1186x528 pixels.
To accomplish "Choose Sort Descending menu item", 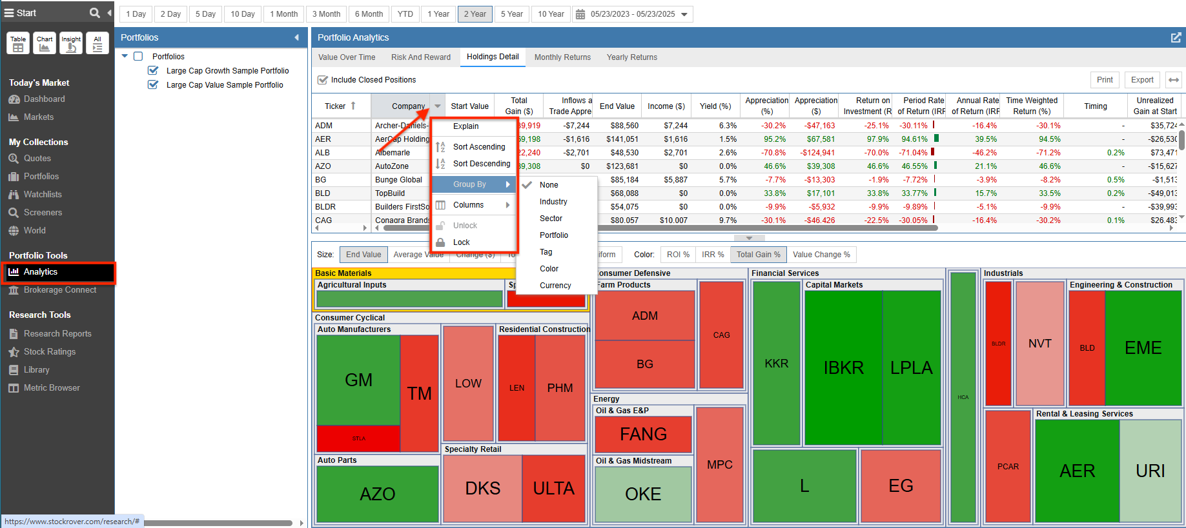I will click(x=475, y=164).
